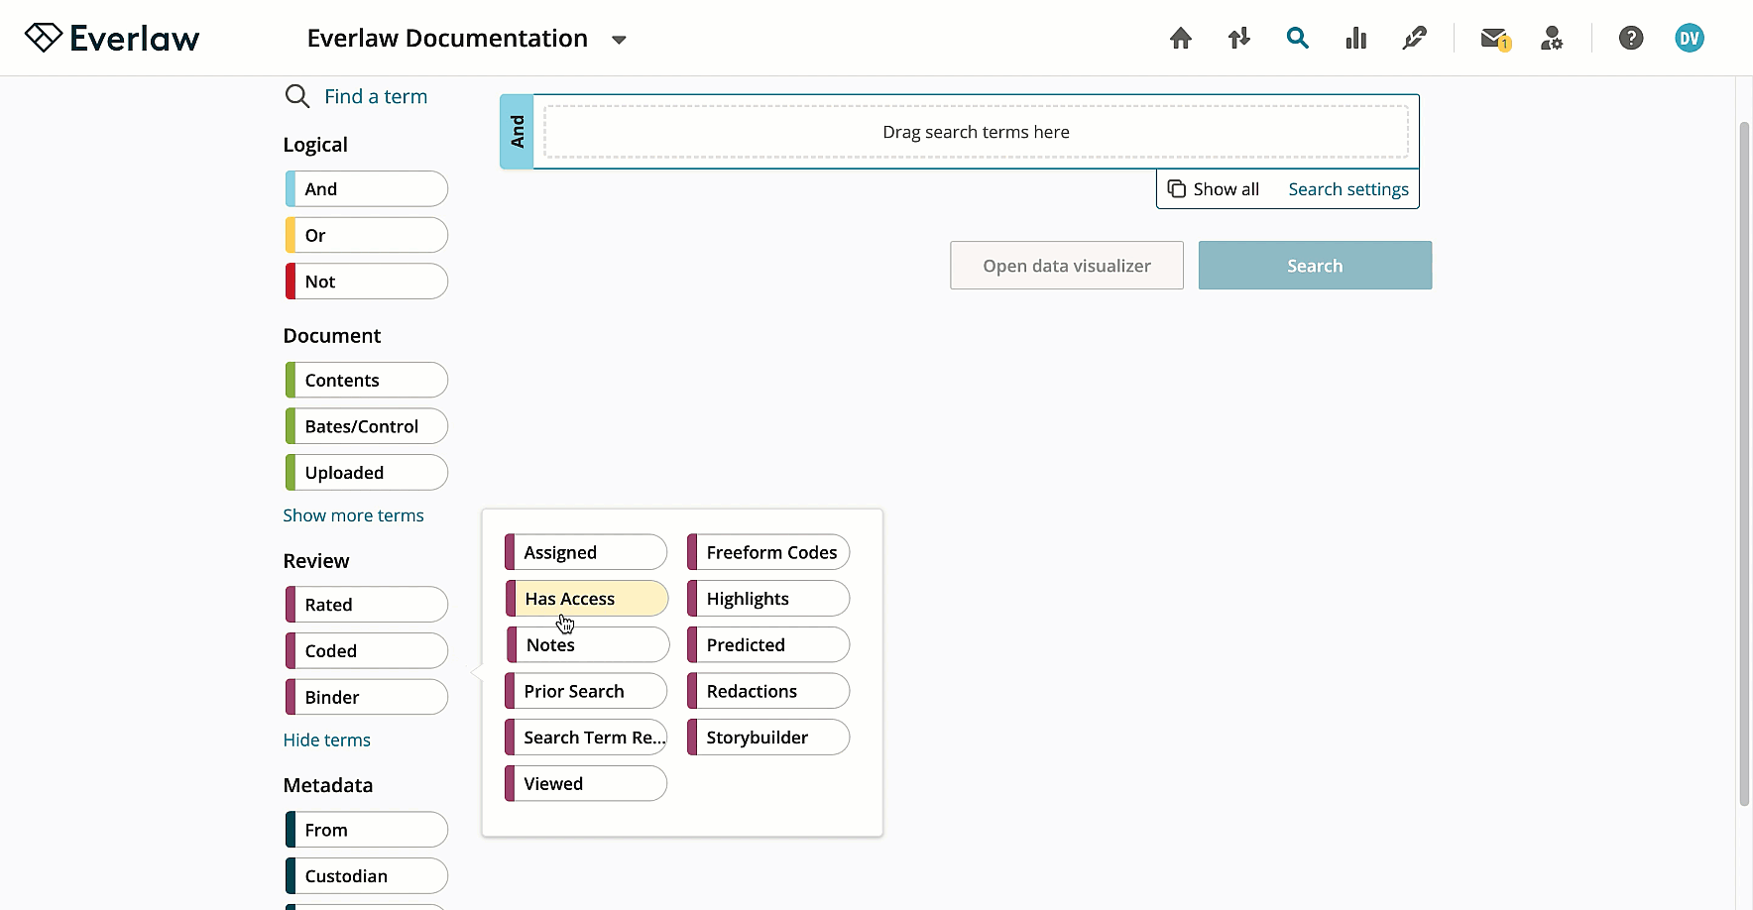This screenshot has width=1753, height=910.
Task: Open help via the question mark icon
Action: [x=1631, y=38]
